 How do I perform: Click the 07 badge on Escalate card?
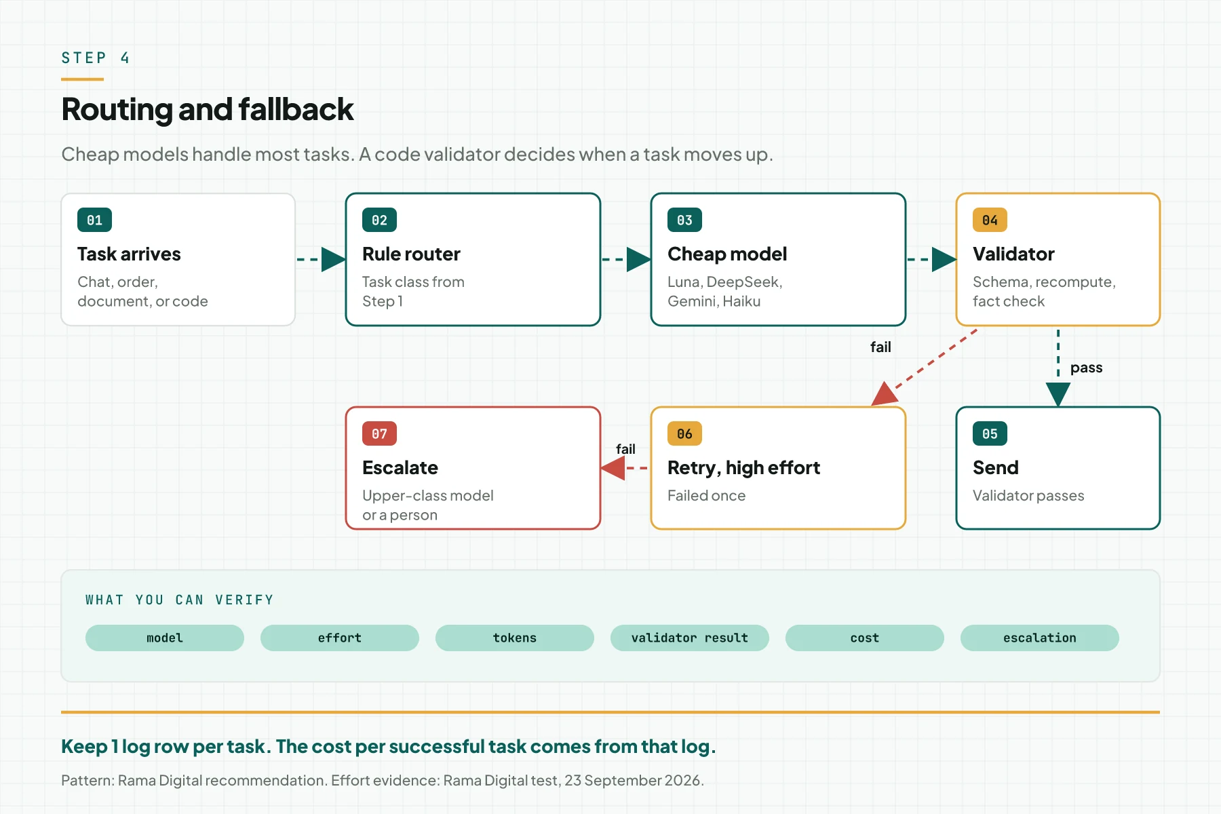379,433
